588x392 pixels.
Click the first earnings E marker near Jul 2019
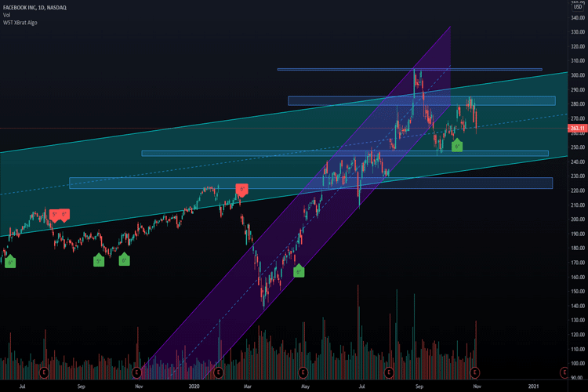coord(45,372)
